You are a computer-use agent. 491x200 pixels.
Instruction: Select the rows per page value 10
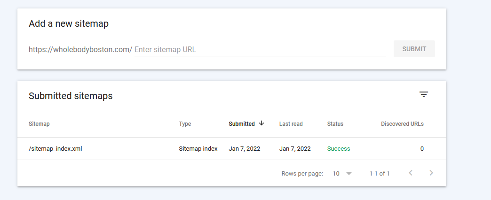tap(336, 173)
